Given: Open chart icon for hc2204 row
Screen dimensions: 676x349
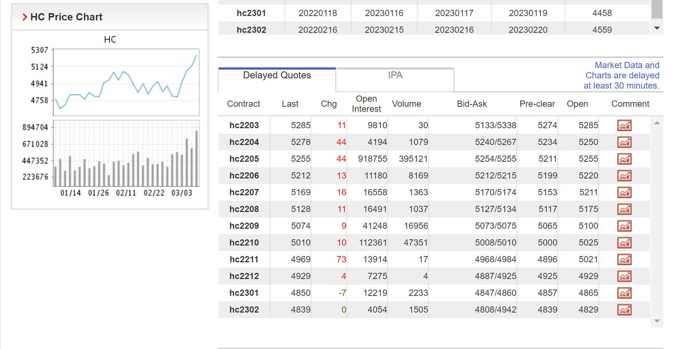Looking at the screenshot, I should point(624,142).
